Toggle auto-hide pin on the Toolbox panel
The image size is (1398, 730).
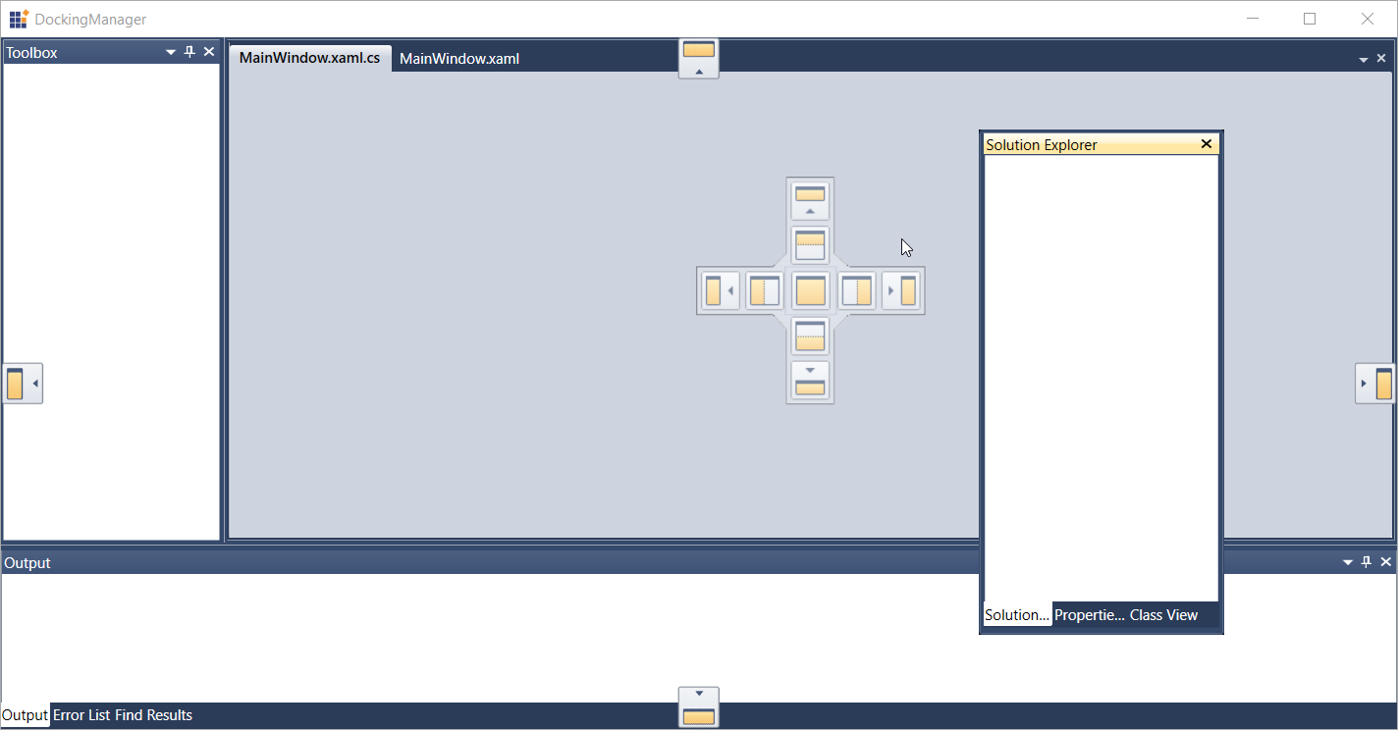(190, 52)
